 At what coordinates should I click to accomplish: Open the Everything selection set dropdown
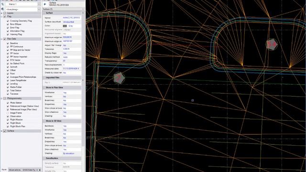point(39,10)
